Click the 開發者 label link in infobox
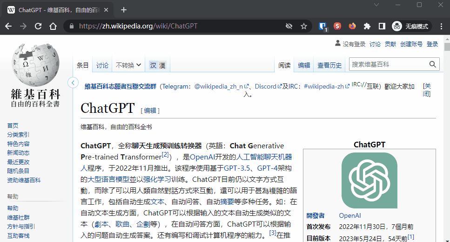The width and height of the screenshot is (450, 242). 316,215
